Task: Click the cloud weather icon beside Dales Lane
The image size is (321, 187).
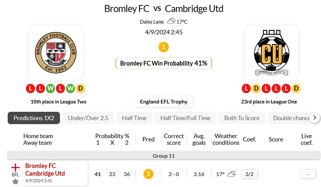Action: click(x=171, y=21)
